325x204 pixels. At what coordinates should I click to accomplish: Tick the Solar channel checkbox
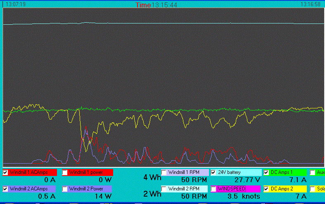click(313, 189)
